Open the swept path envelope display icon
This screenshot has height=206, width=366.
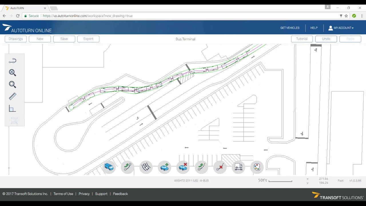(146, 167)
